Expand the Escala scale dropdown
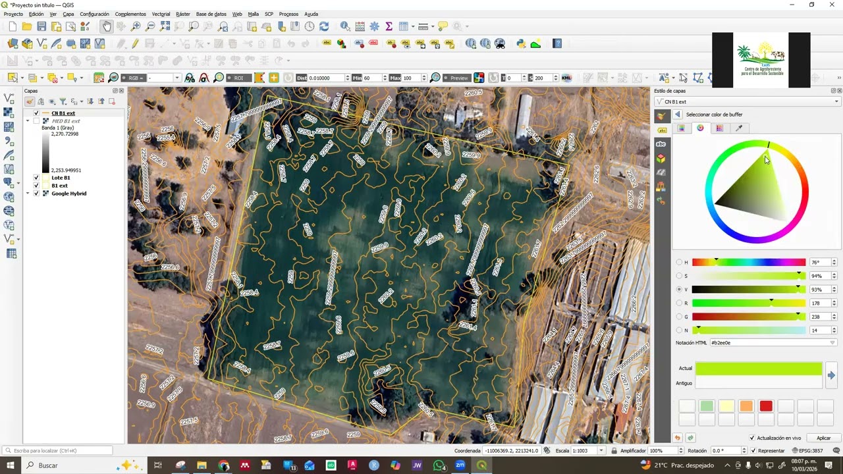843x474 pixels. [601, 450]
